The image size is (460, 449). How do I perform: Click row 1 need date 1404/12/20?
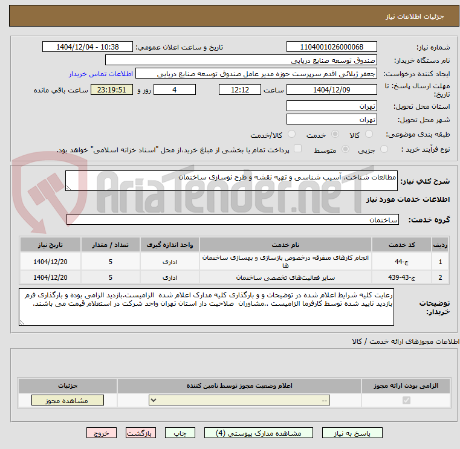(x=50, y=262)
